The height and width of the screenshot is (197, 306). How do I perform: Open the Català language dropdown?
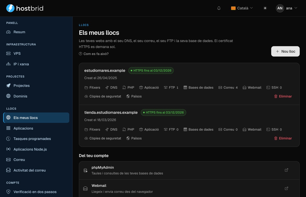click(242, 8)
